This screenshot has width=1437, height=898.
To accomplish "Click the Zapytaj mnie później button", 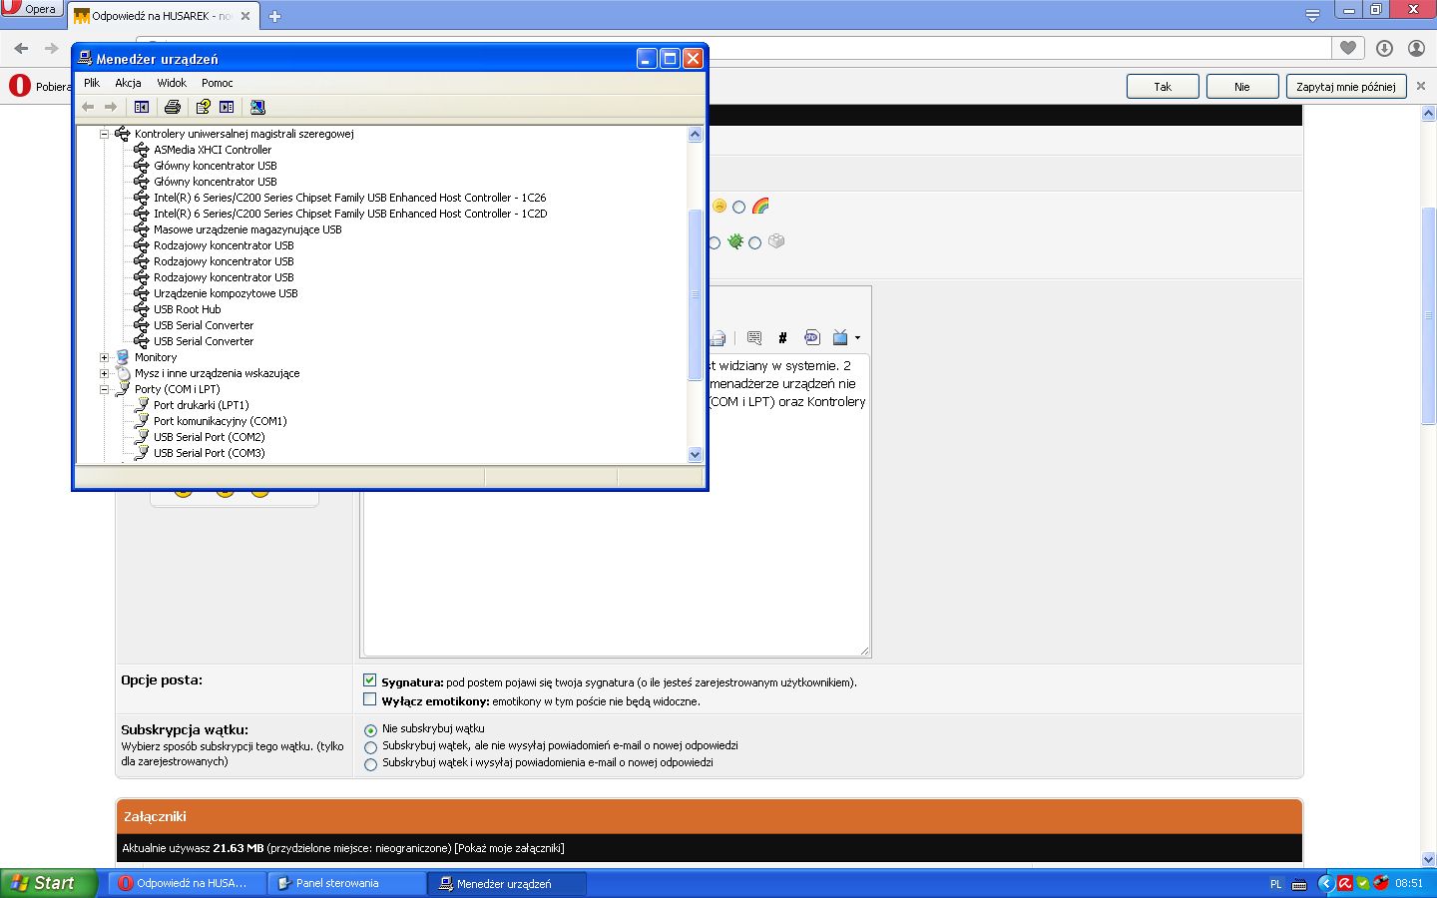I will point(1345,87).
